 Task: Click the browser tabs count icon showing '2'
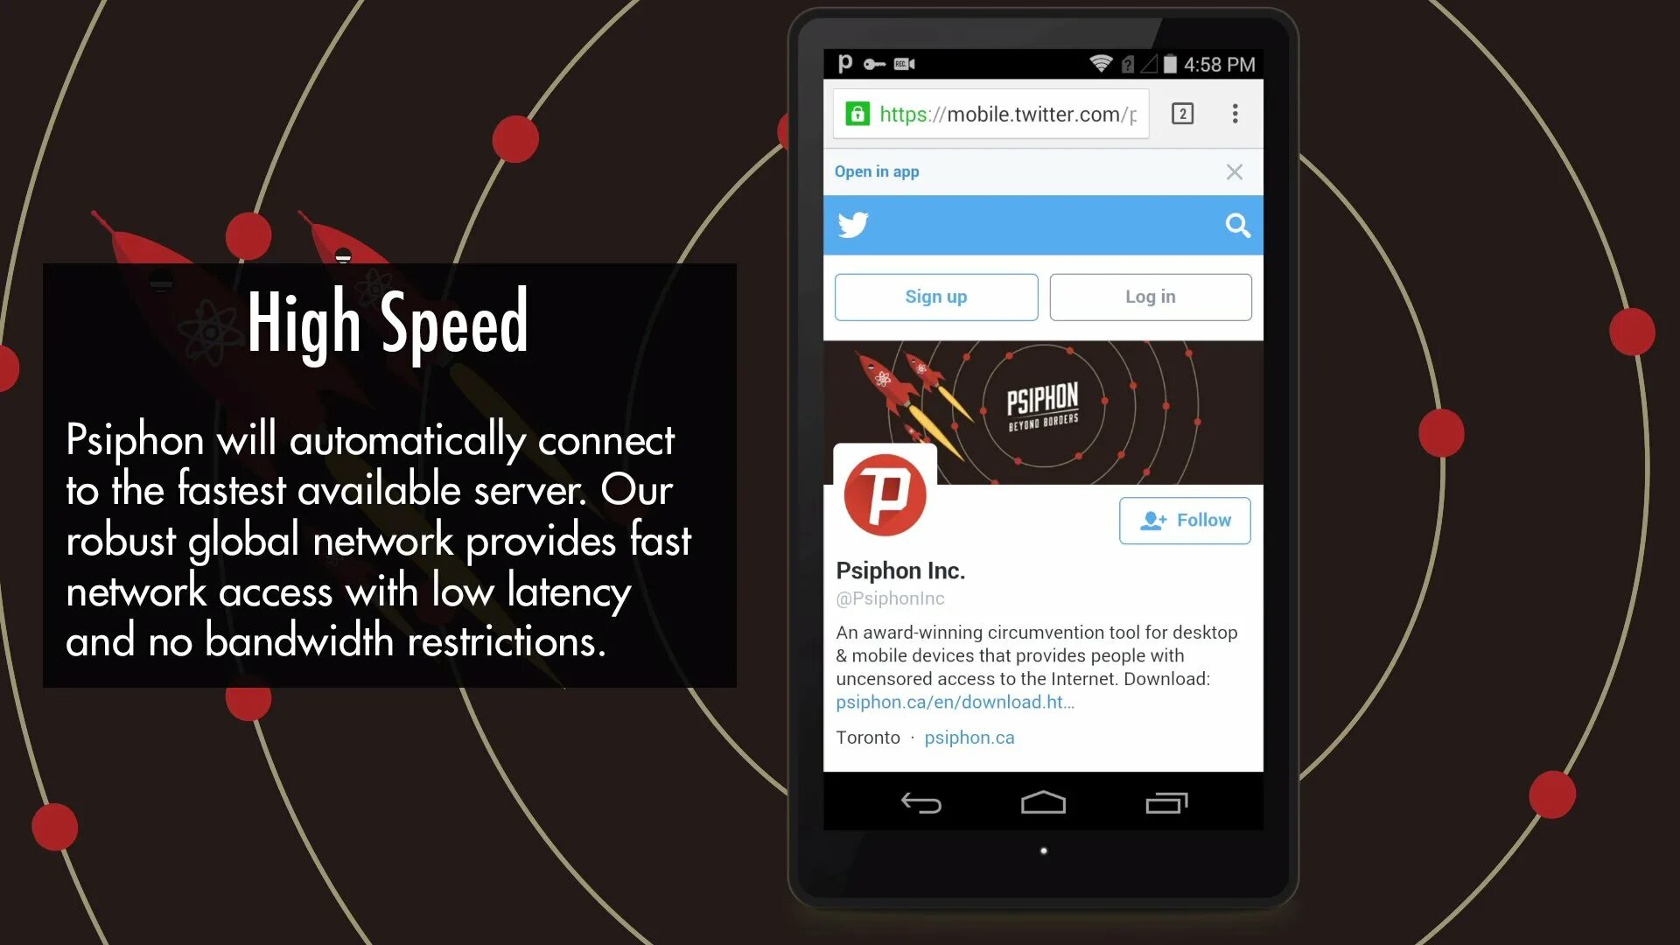[x=1183, y=113]
